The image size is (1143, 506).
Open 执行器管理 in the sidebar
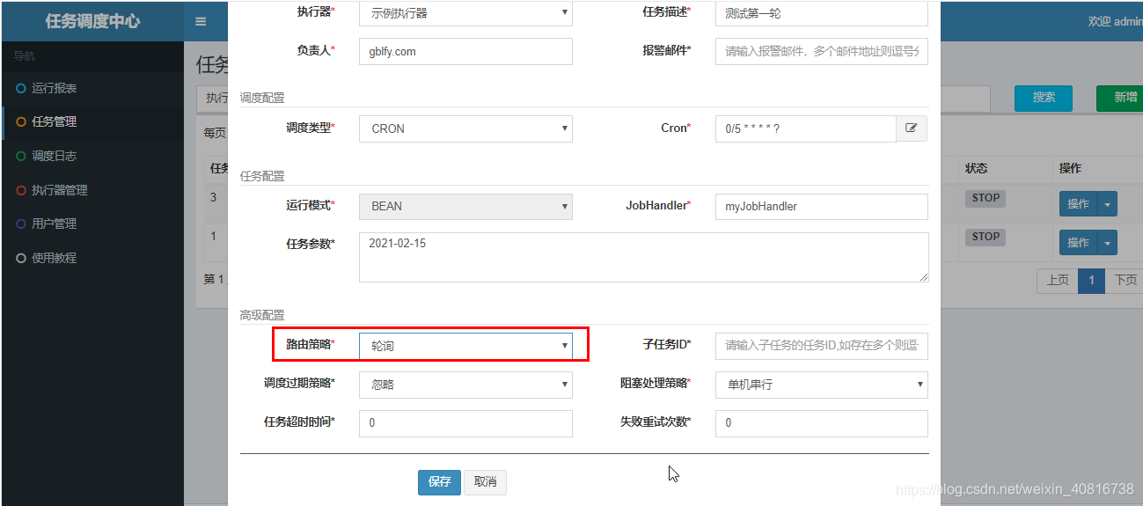[x=60, y=190]
